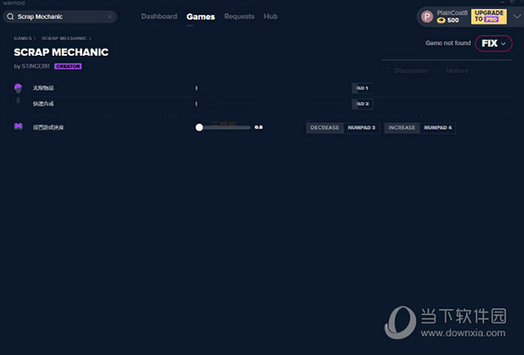Open the STINGERR creator profile
Screen dimensions: 524x355
[36, 66]
